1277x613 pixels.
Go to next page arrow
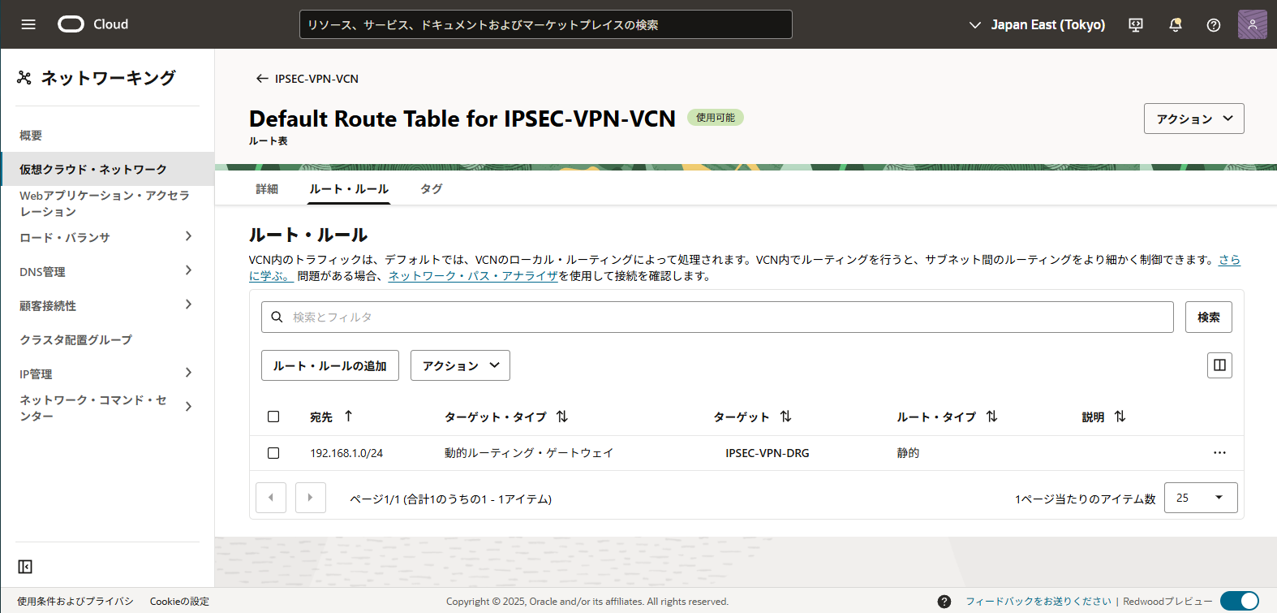[x=311, y=498]
